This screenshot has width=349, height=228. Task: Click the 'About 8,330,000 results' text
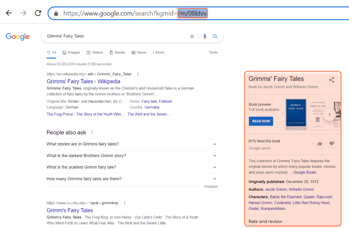(79, 64)
